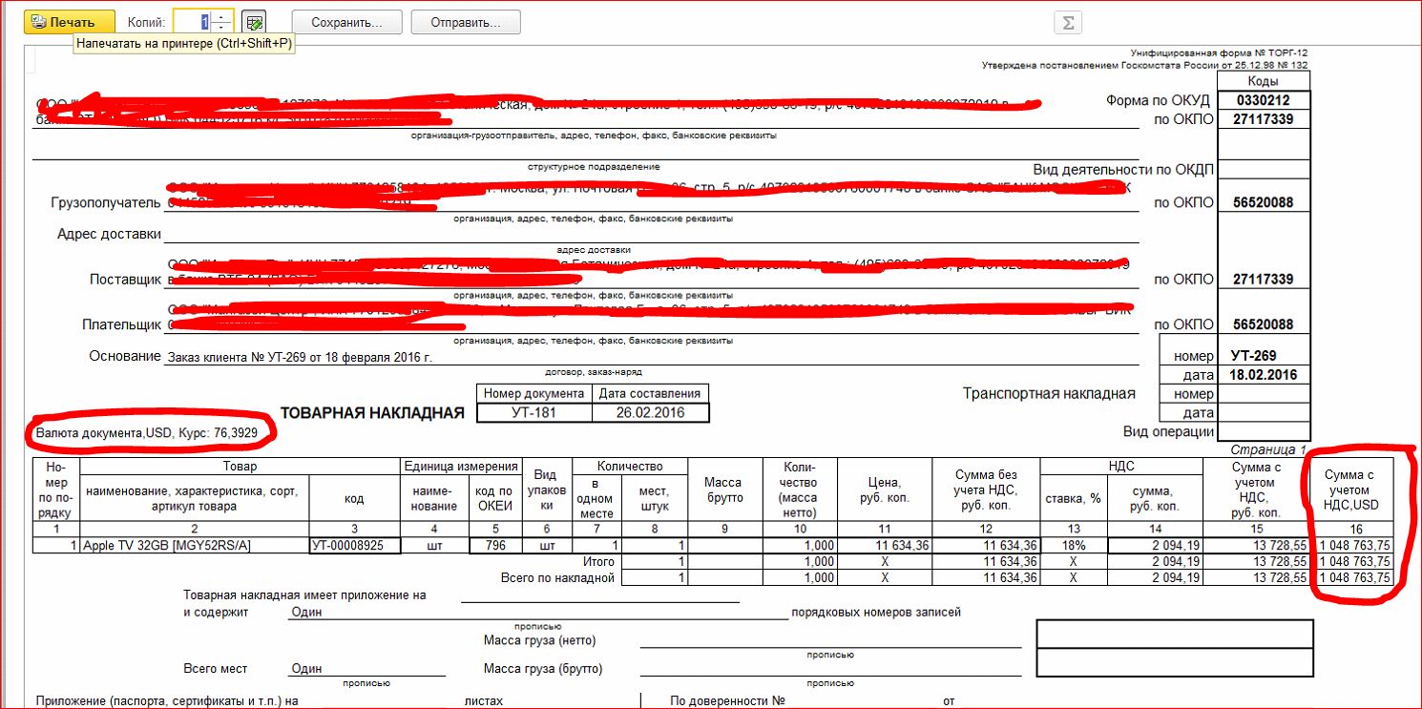
Task: Click the Отправить... button
Action: pos(466,22)
